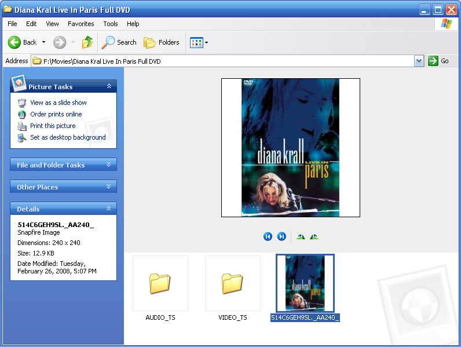This screenshot has width=461, height=347.
Task: Click the folder icon in Address bar
Action: tap(36, 61)
